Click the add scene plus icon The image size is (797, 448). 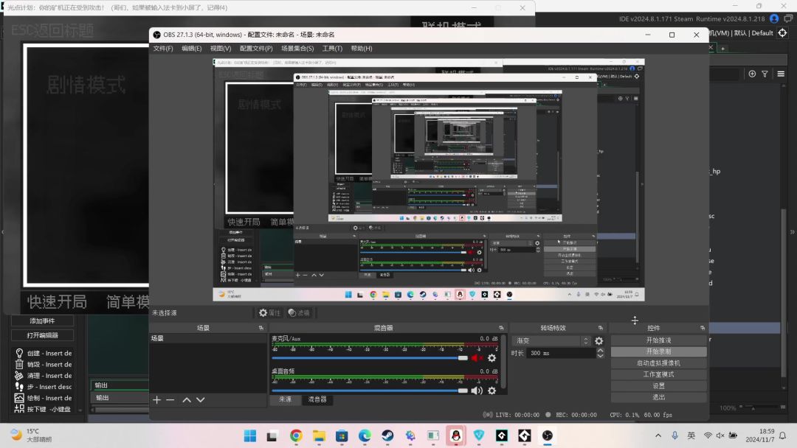click(x=156, y=400)
